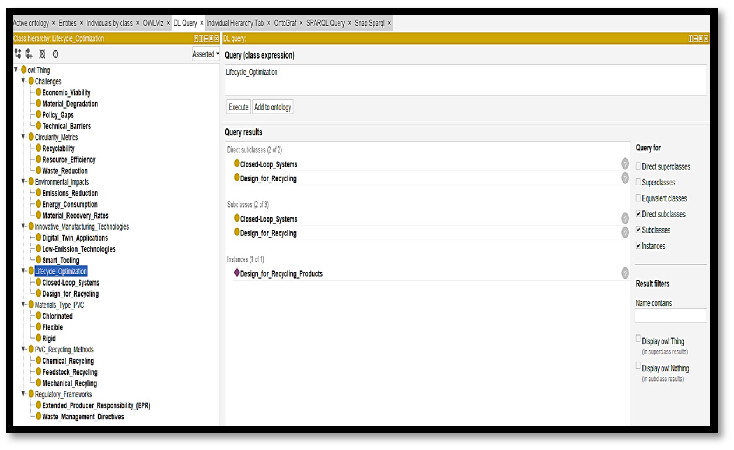This screenshot has height=450, width=734.
Task: Click help icon beside Closed-Loop_Systems direct subclass
Action: (x=625, y=164)
